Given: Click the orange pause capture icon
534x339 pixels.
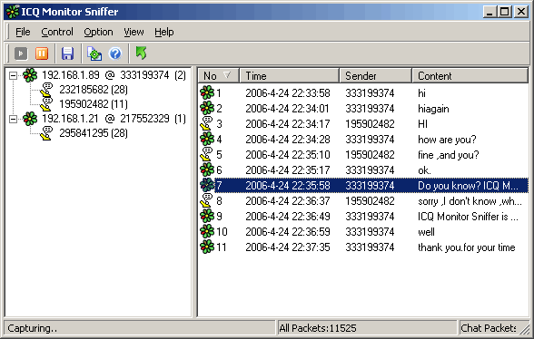Looking at the screenshot, I should click(42, 53).
